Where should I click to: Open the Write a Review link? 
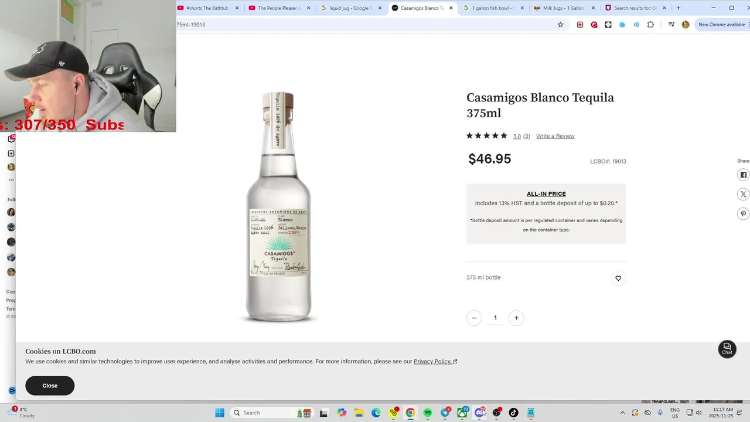coord(555,136)
